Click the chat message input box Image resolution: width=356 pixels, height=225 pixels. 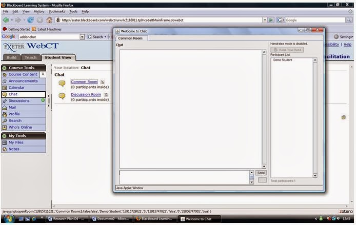(x=184, y=177)
